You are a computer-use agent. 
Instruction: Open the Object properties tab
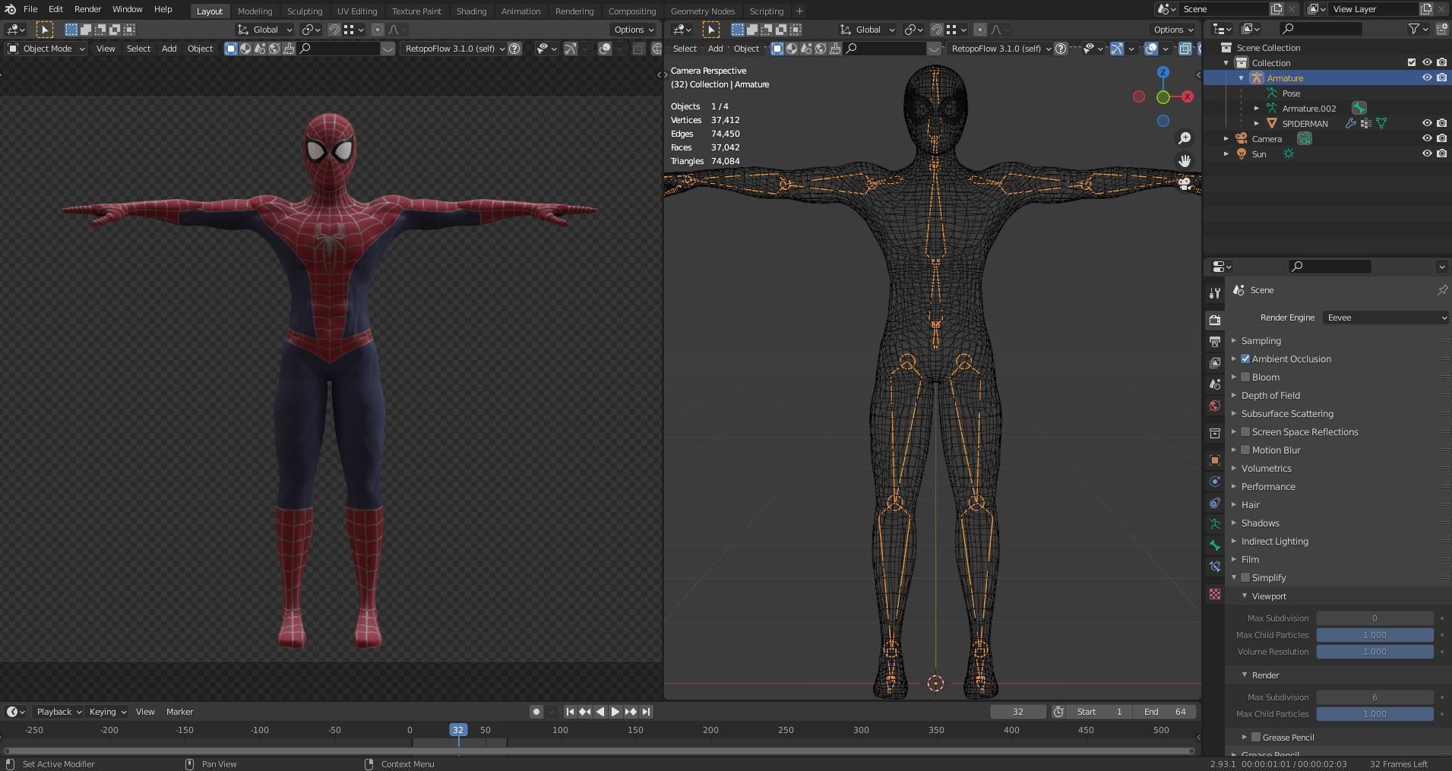point(1215,460)
